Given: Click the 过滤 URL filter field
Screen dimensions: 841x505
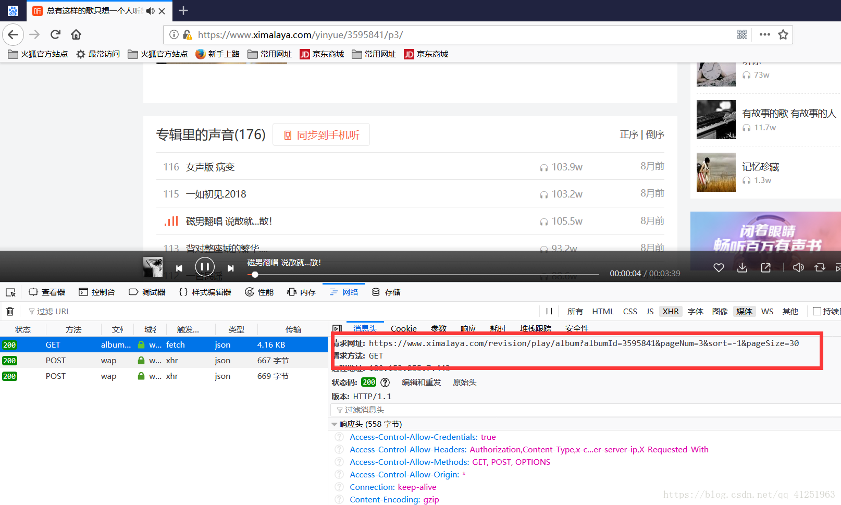Looking at the screenshot, I should 53,311.
